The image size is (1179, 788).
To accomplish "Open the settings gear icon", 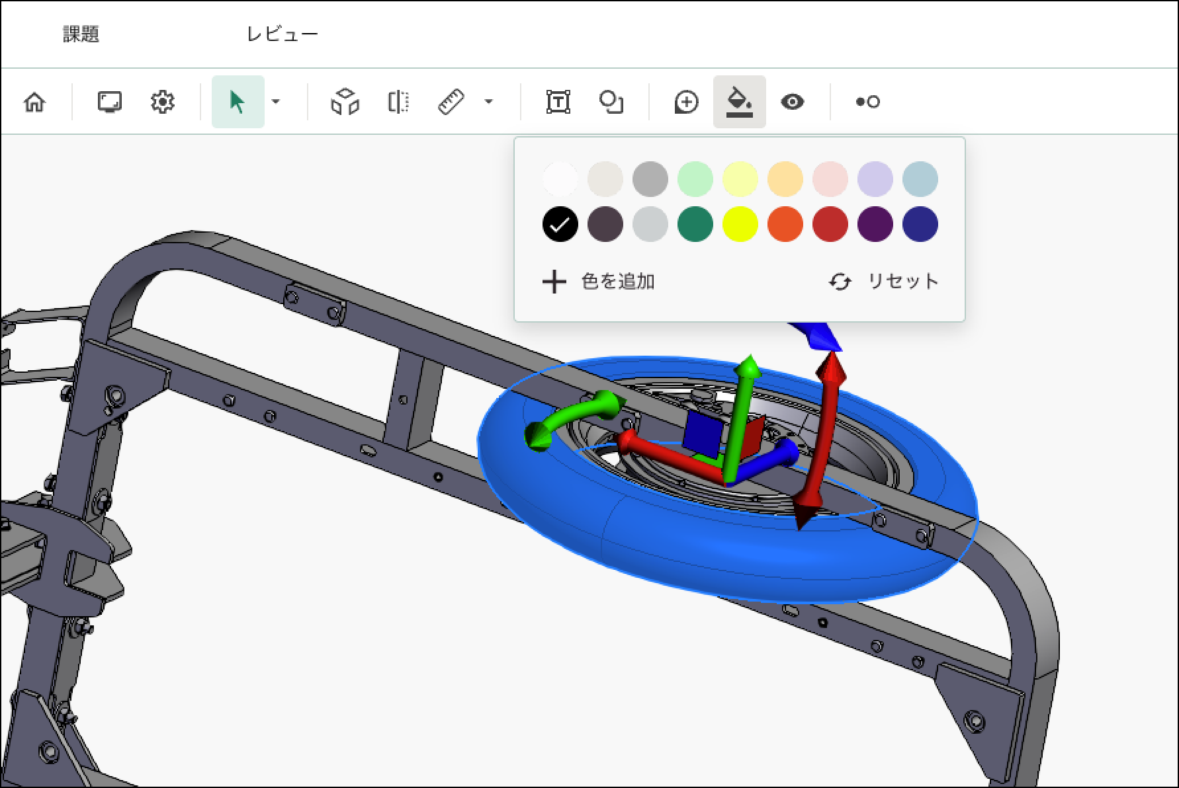I will [162, 102].
